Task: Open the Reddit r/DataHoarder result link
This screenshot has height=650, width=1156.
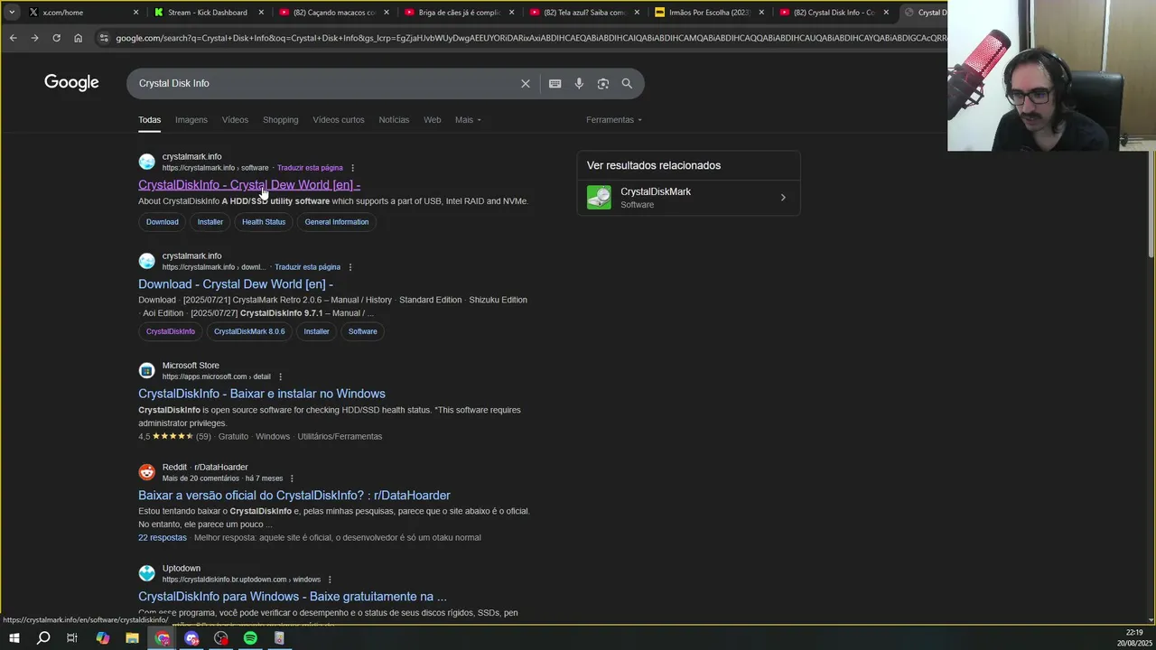Action: pos(294,496)
